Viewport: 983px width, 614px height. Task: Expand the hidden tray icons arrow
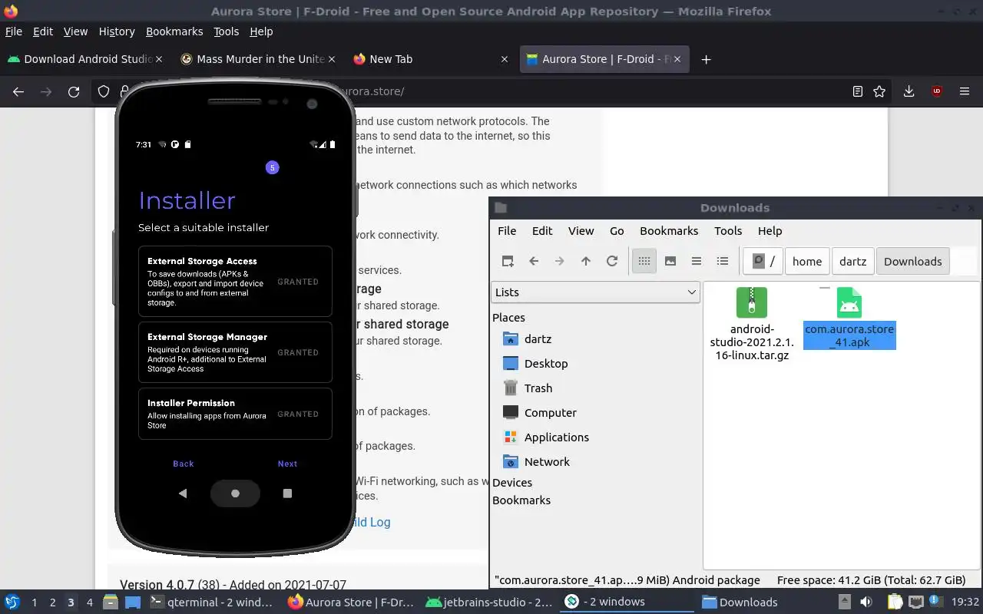tap(844, 602)
